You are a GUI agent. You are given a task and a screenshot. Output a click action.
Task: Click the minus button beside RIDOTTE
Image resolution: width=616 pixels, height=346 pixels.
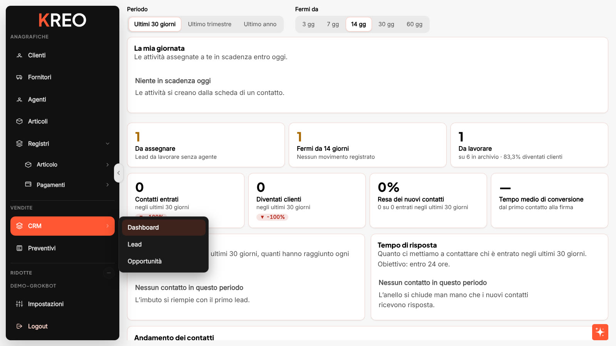coord(109,273)
